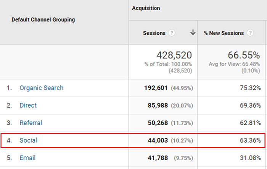Click the Social sessions value 44,003
The width and height of the screenshot is (267, 169).
[158, 140]
